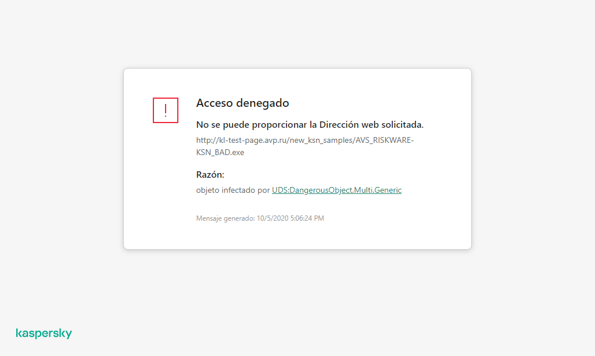Click the 'No se puede proporcionar' message line
Viewport: 595px width, 356px height.
(310, 124)
